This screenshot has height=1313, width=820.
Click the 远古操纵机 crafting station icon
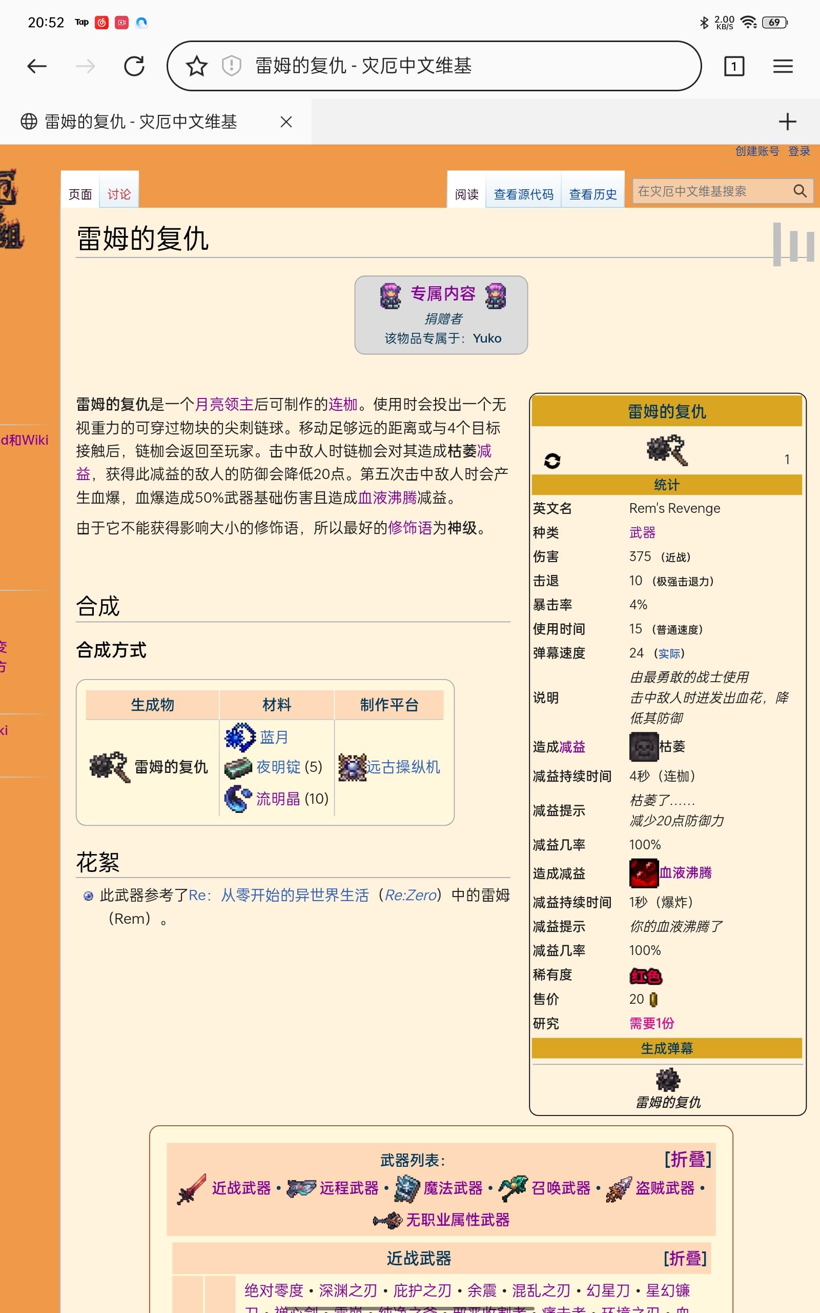click(x=353, y=767)
